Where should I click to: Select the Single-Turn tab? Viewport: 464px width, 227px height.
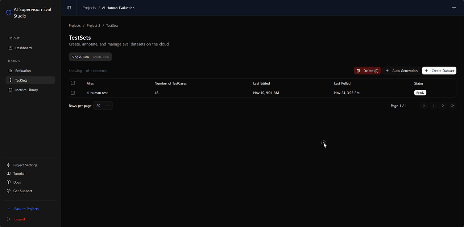80,57
